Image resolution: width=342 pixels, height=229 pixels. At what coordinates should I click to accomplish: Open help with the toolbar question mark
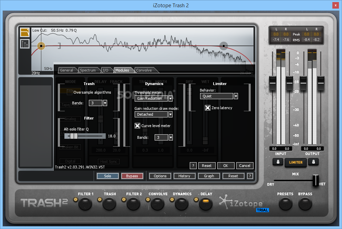point(250,176)
